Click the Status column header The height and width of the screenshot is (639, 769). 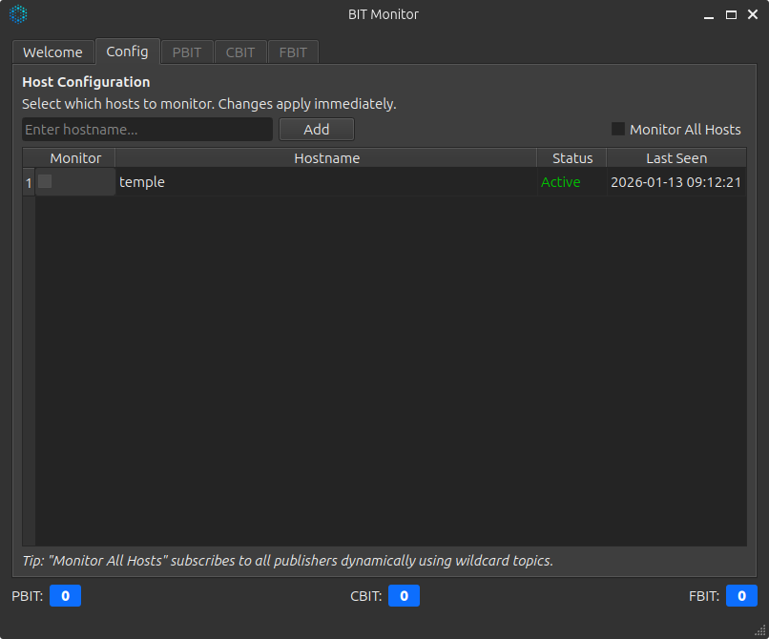point(571,157)
